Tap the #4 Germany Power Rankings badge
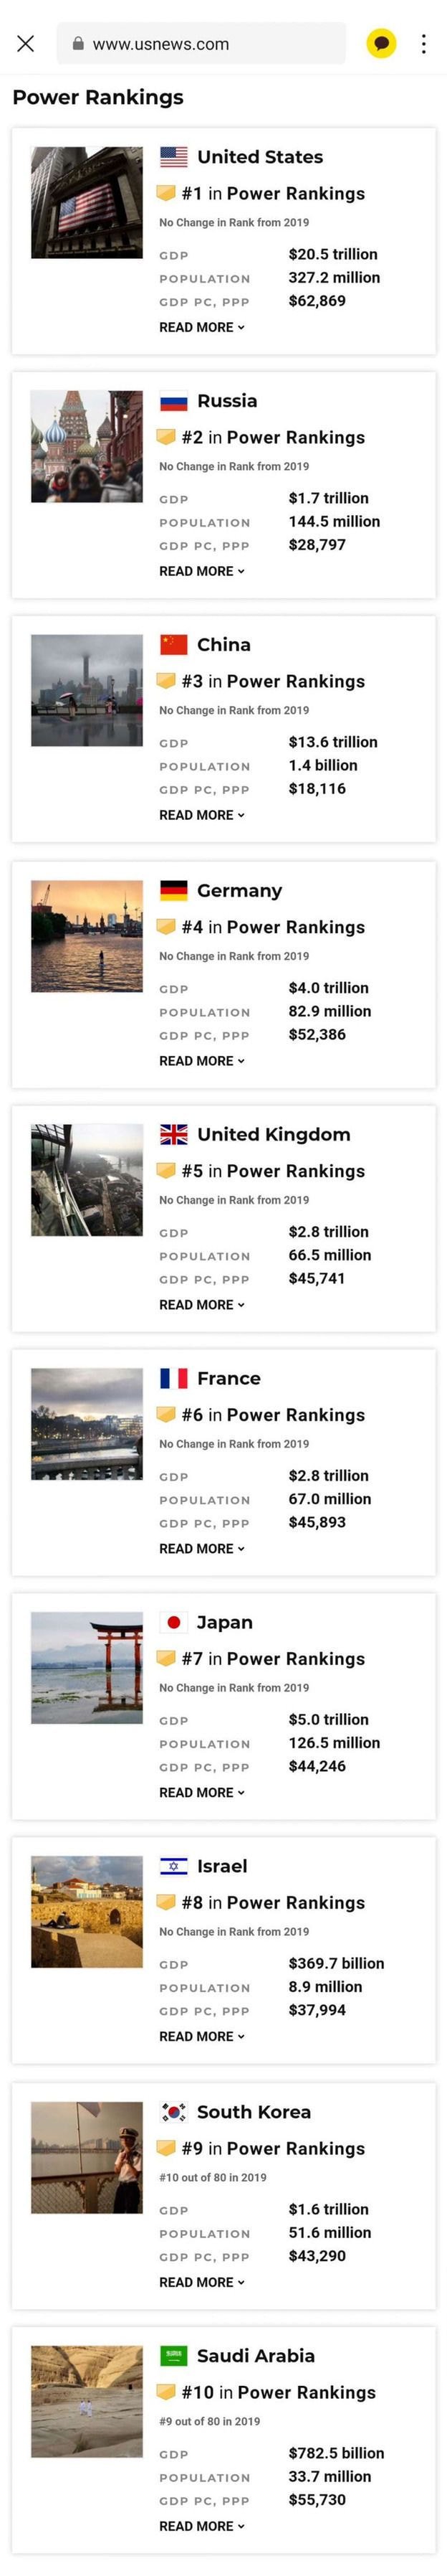The width and height of the screenshot is (447, 2576). (261, 927)
